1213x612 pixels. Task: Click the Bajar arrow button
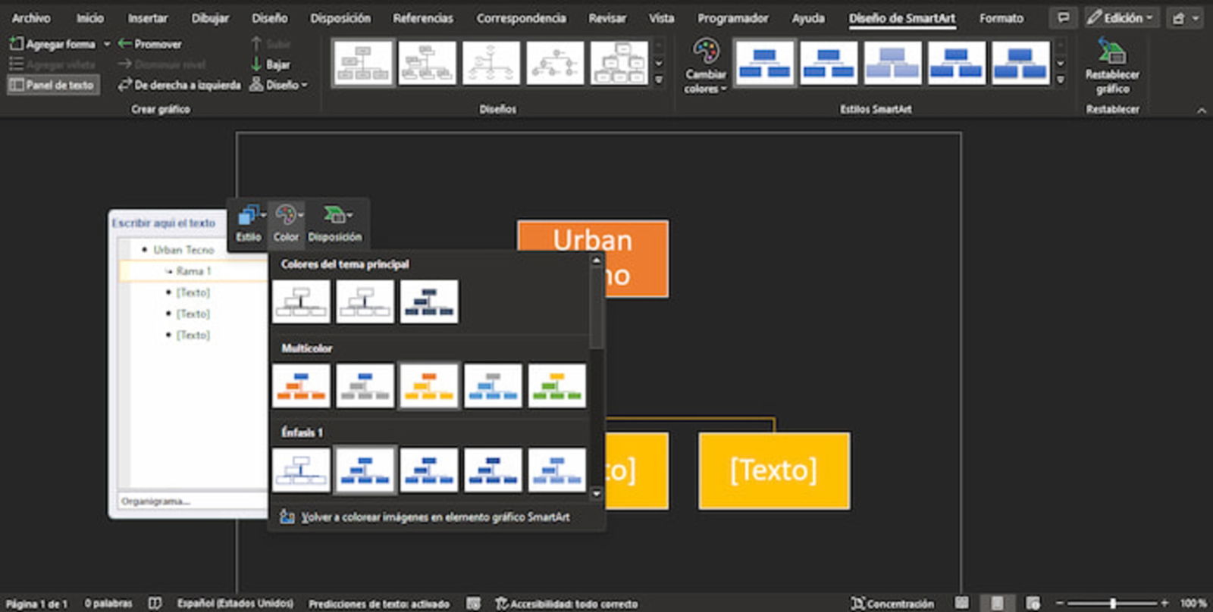click(x=271, y=64)
